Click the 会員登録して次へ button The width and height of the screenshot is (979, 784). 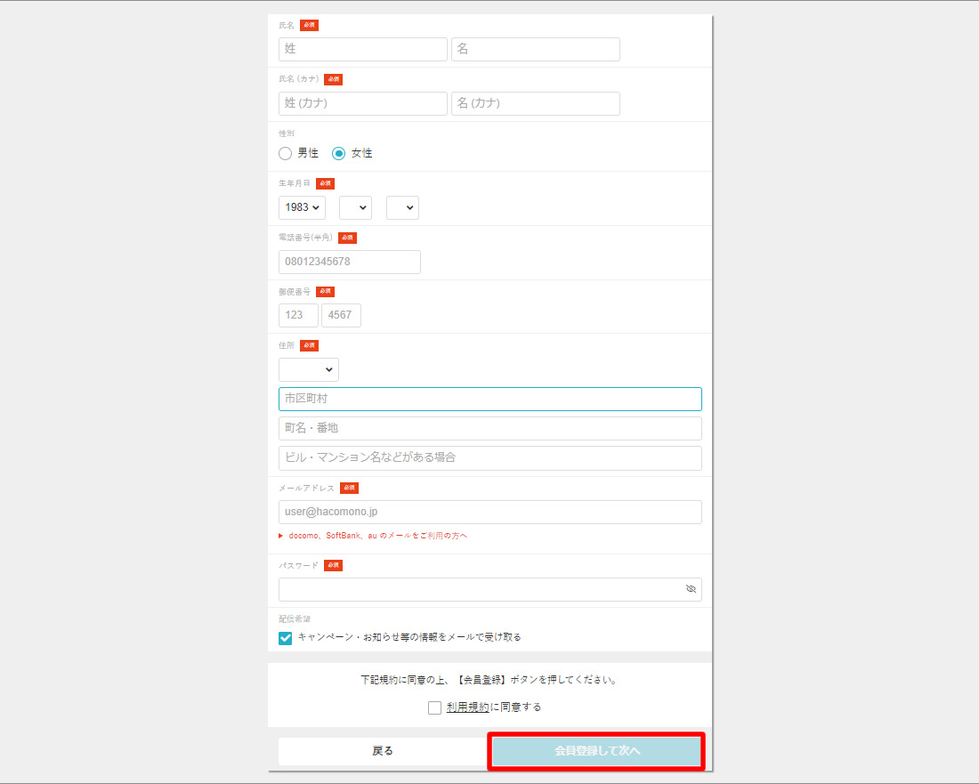coord(596,751)
